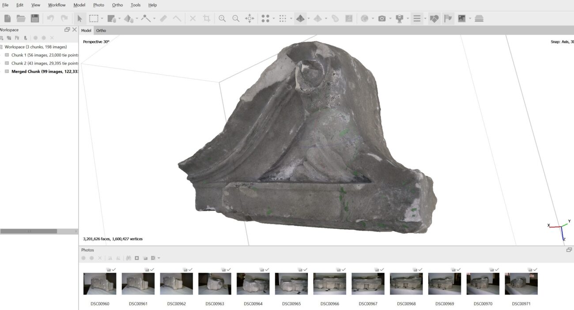The height and width of the screenshot is (310, 574).
Task: Click the Crop Selection icon
Action: 206,19
